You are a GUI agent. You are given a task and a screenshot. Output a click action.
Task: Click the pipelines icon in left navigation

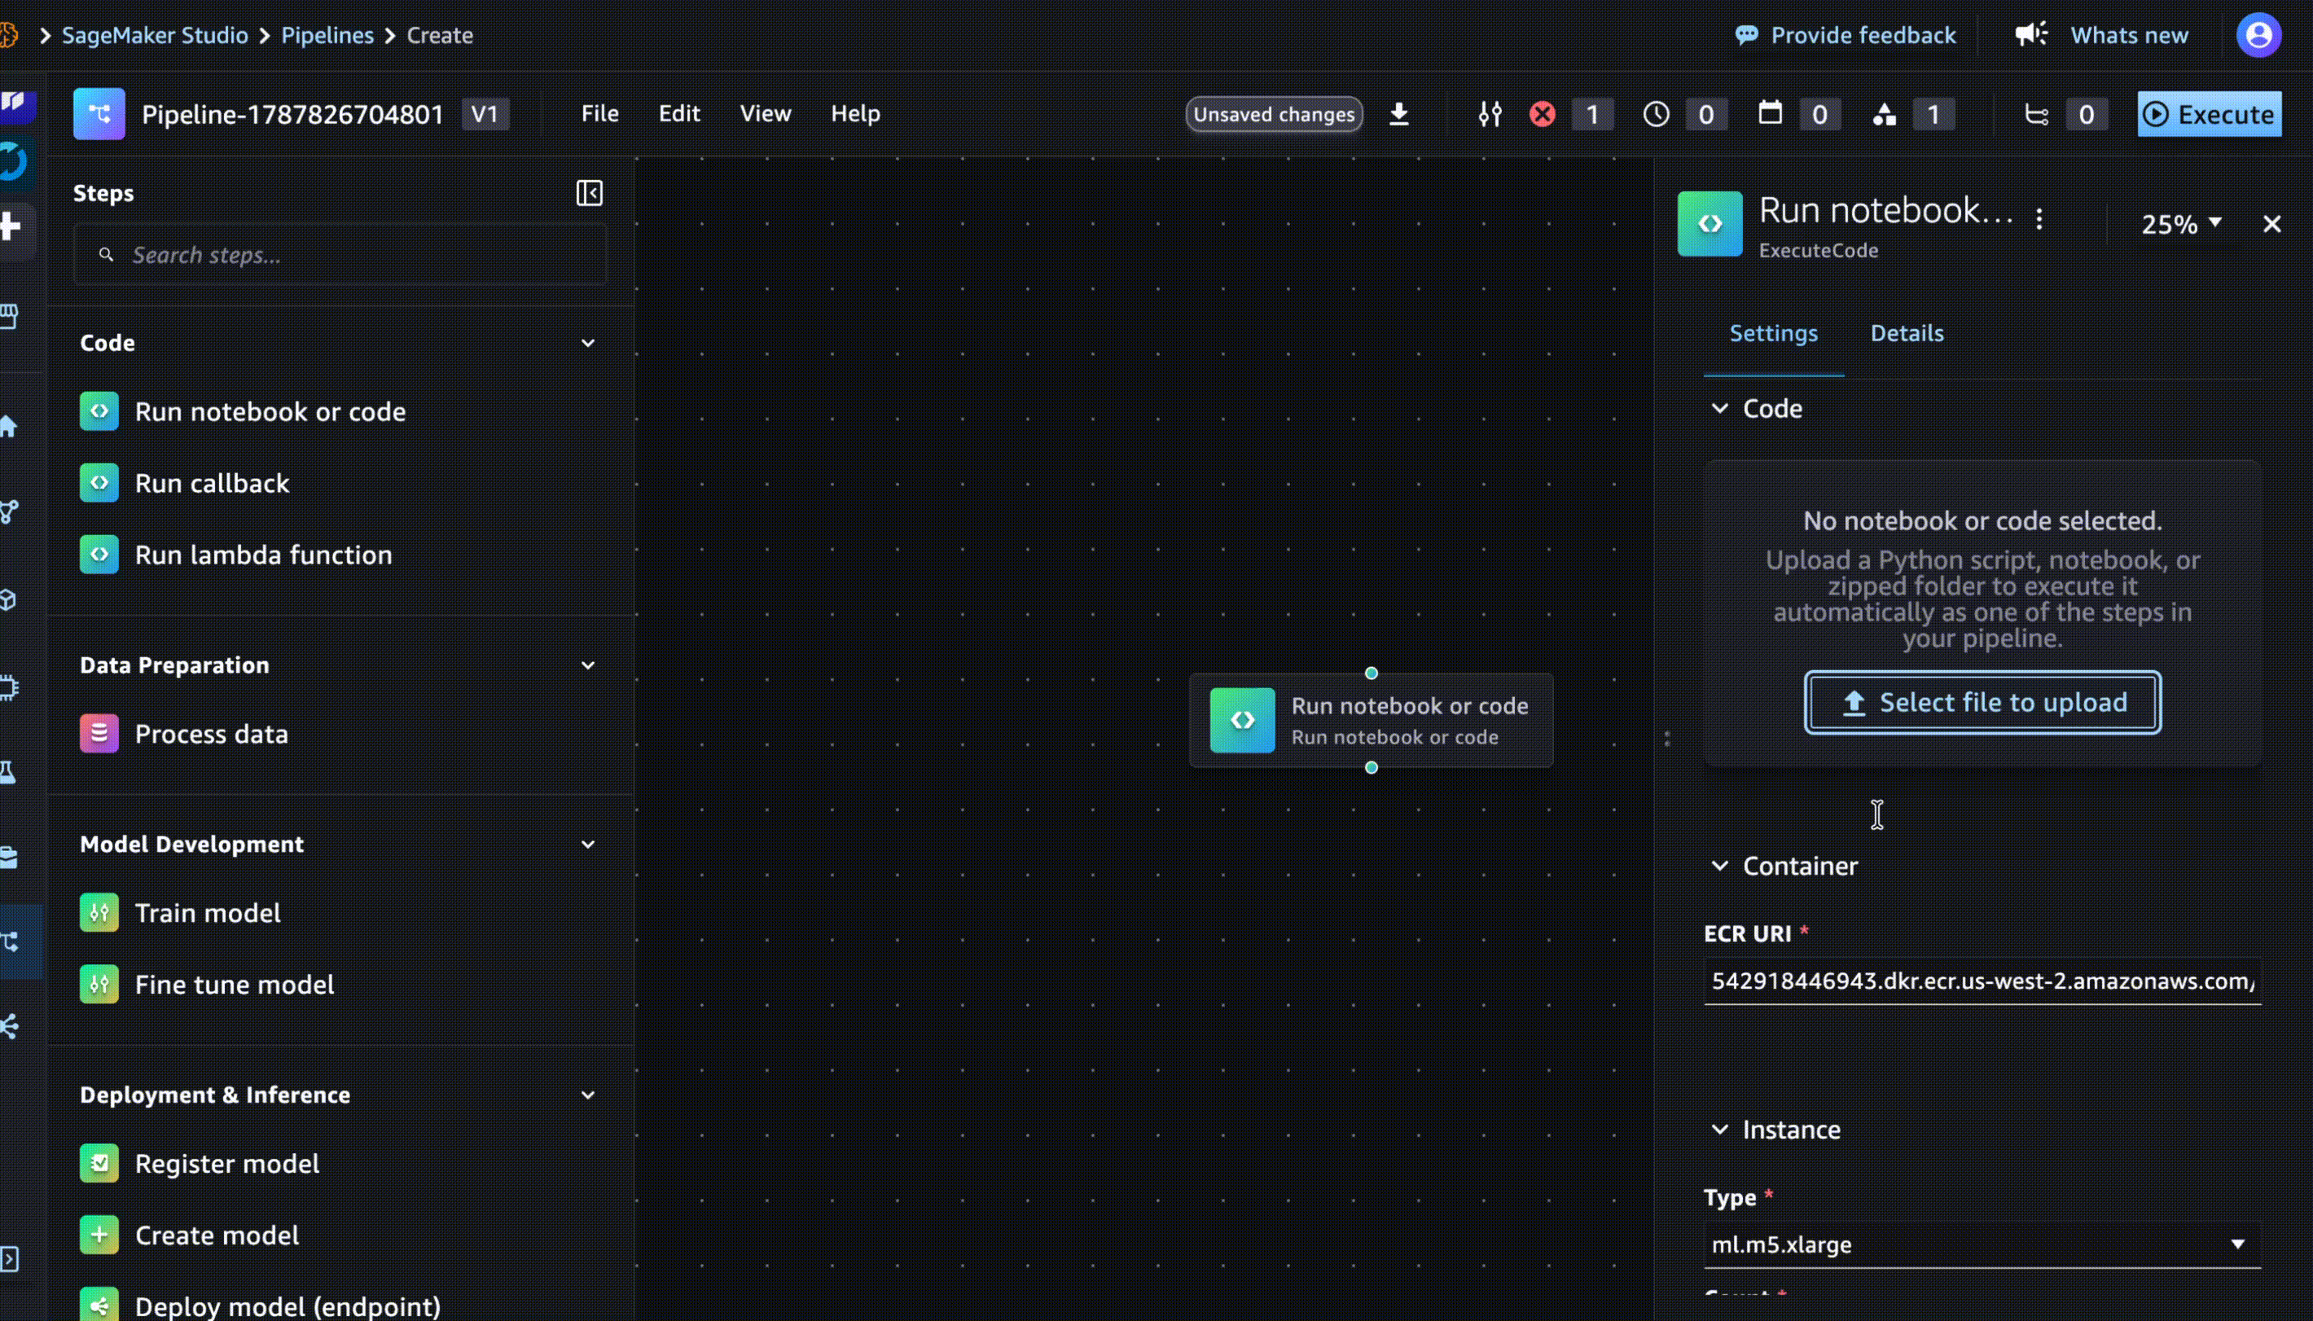click(11, 941)
